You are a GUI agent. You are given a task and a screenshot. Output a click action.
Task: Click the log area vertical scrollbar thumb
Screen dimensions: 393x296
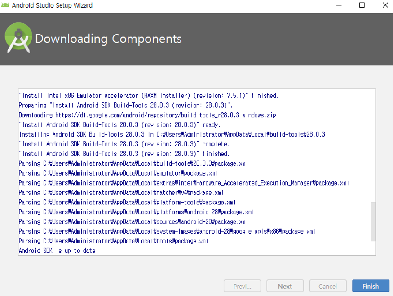(373, 221)
